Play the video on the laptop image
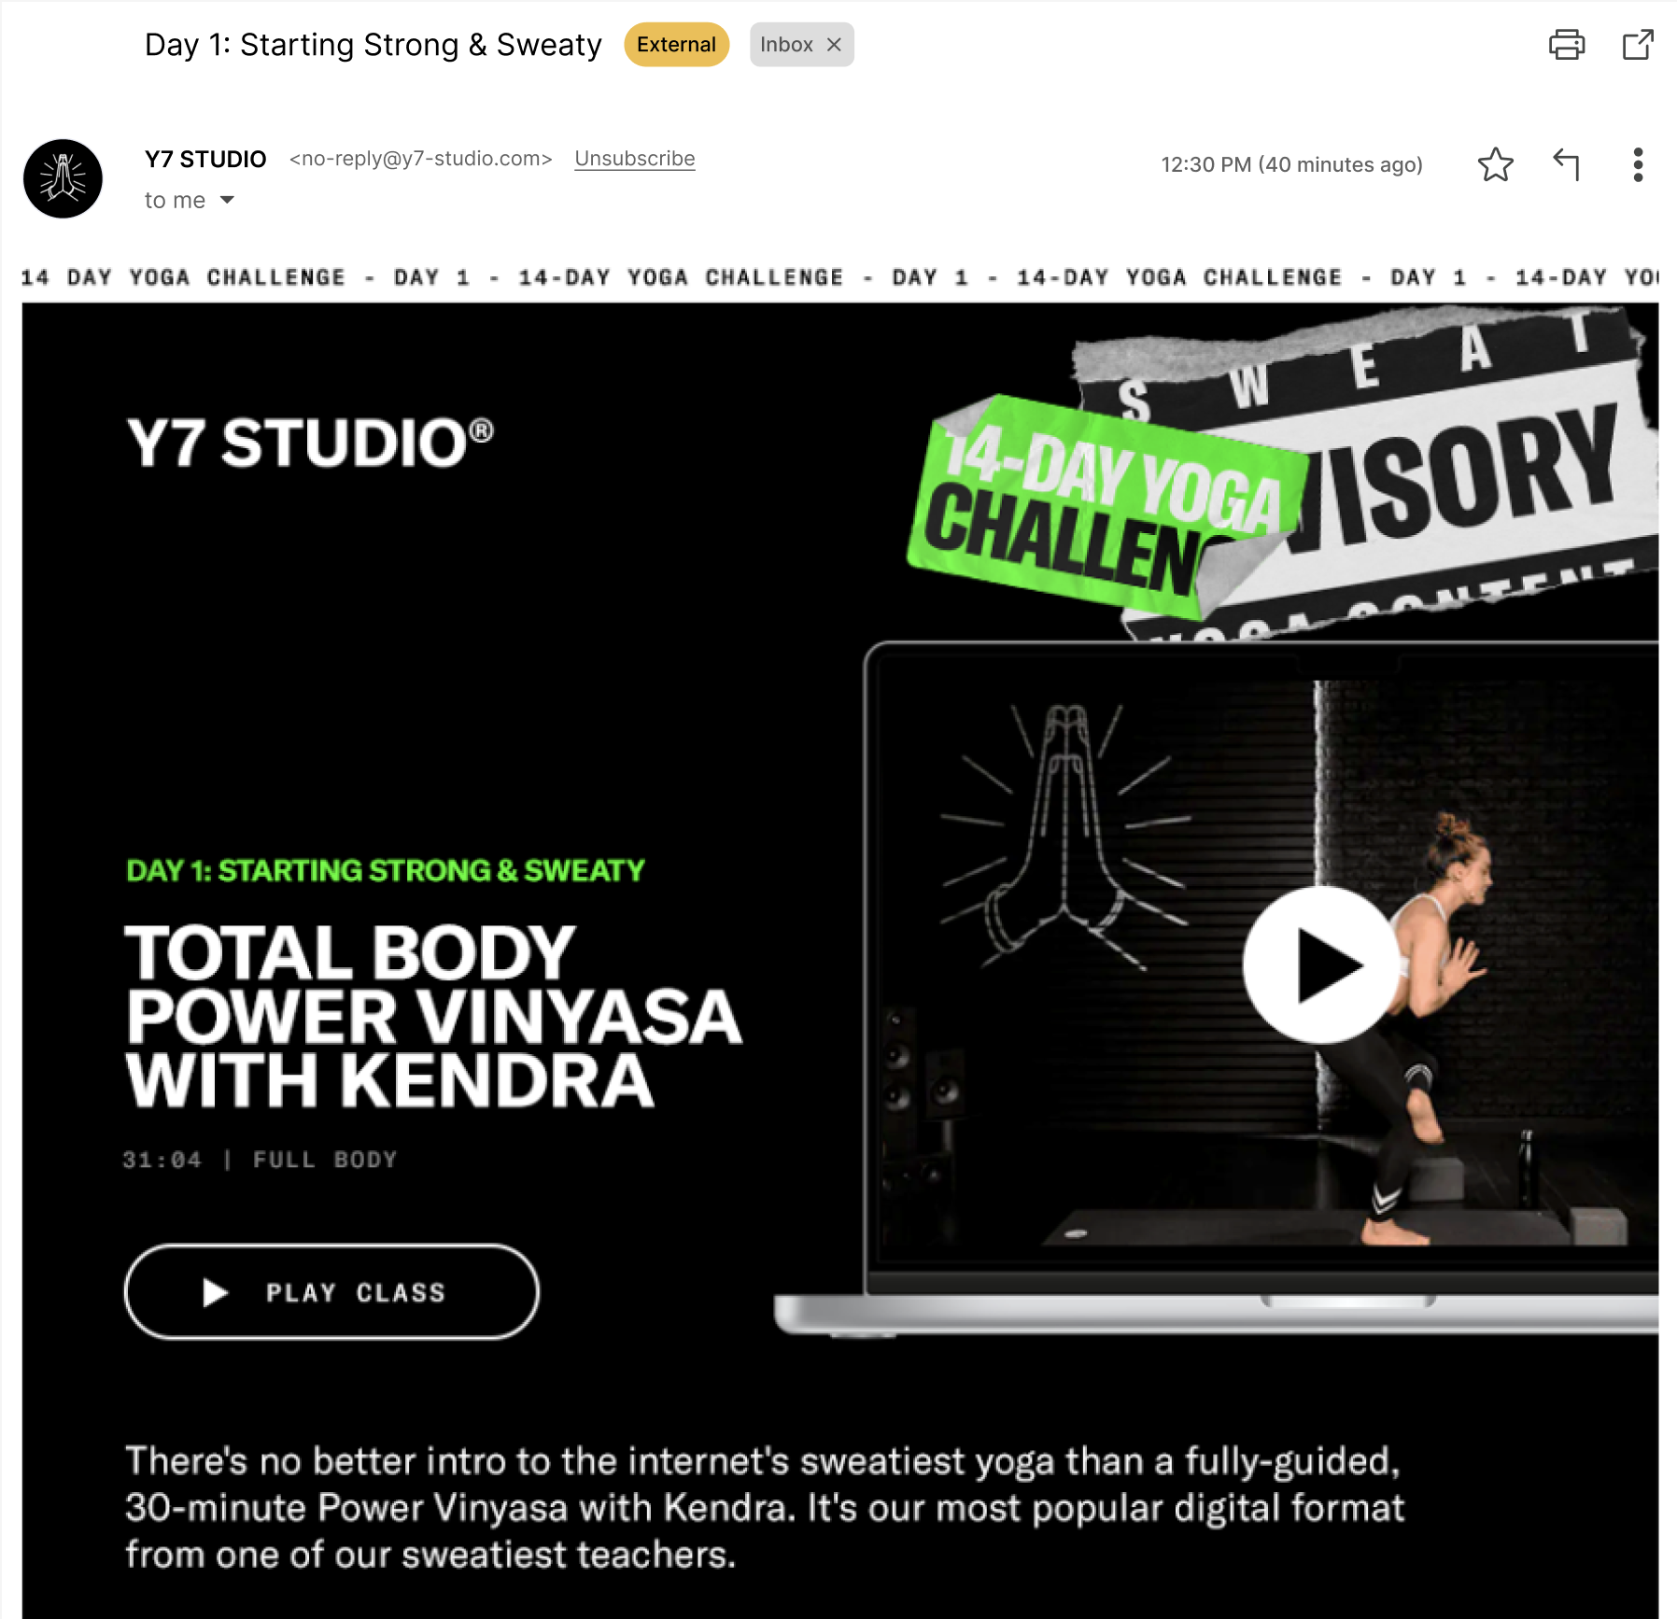Viewport: 1677px width, 1619px height. [x=1319, y=964]
